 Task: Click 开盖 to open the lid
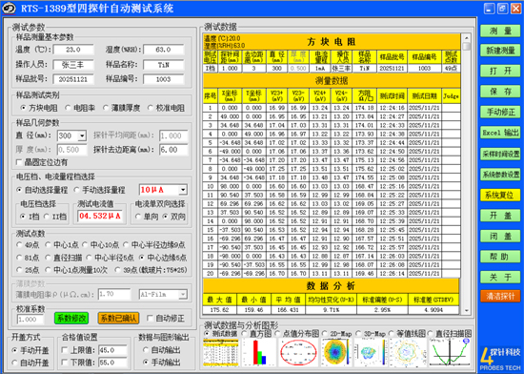point(500,216)
